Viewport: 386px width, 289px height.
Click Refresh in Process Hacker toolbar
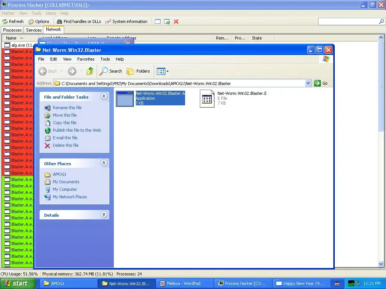point(13,21)
